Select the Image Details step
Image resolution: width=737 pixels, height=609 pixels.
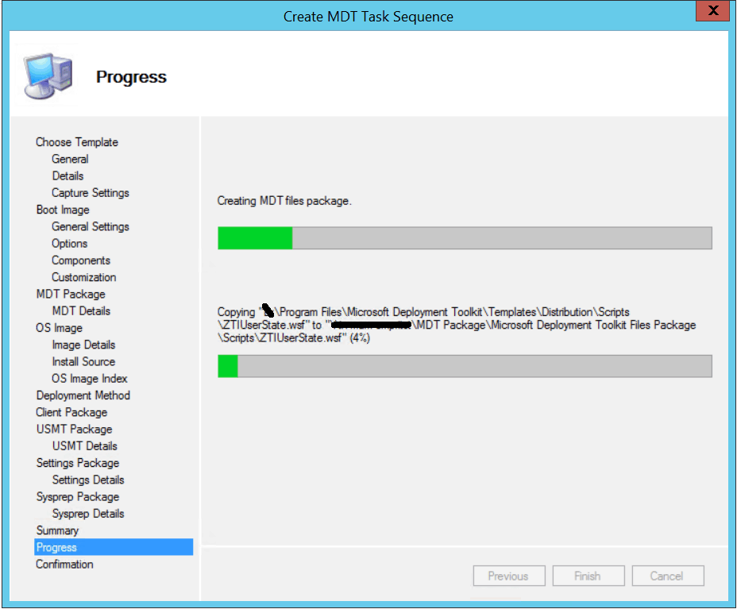(x=83, y=345)
